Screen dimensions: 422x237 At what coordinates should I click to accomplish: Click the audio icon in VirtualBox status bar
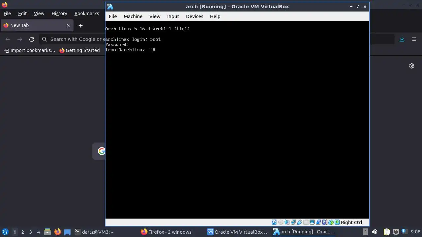tap(287, 222)
